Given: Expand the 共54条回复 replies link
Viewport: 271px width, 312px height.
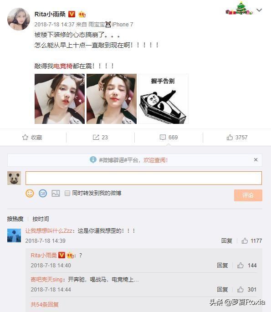Looking at the screenshot, I should [x=45, y=304].
